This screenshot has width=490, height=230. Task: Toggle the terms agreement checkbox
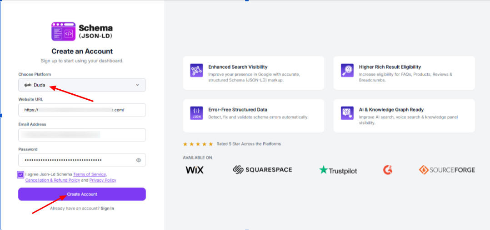pos(21,174)
